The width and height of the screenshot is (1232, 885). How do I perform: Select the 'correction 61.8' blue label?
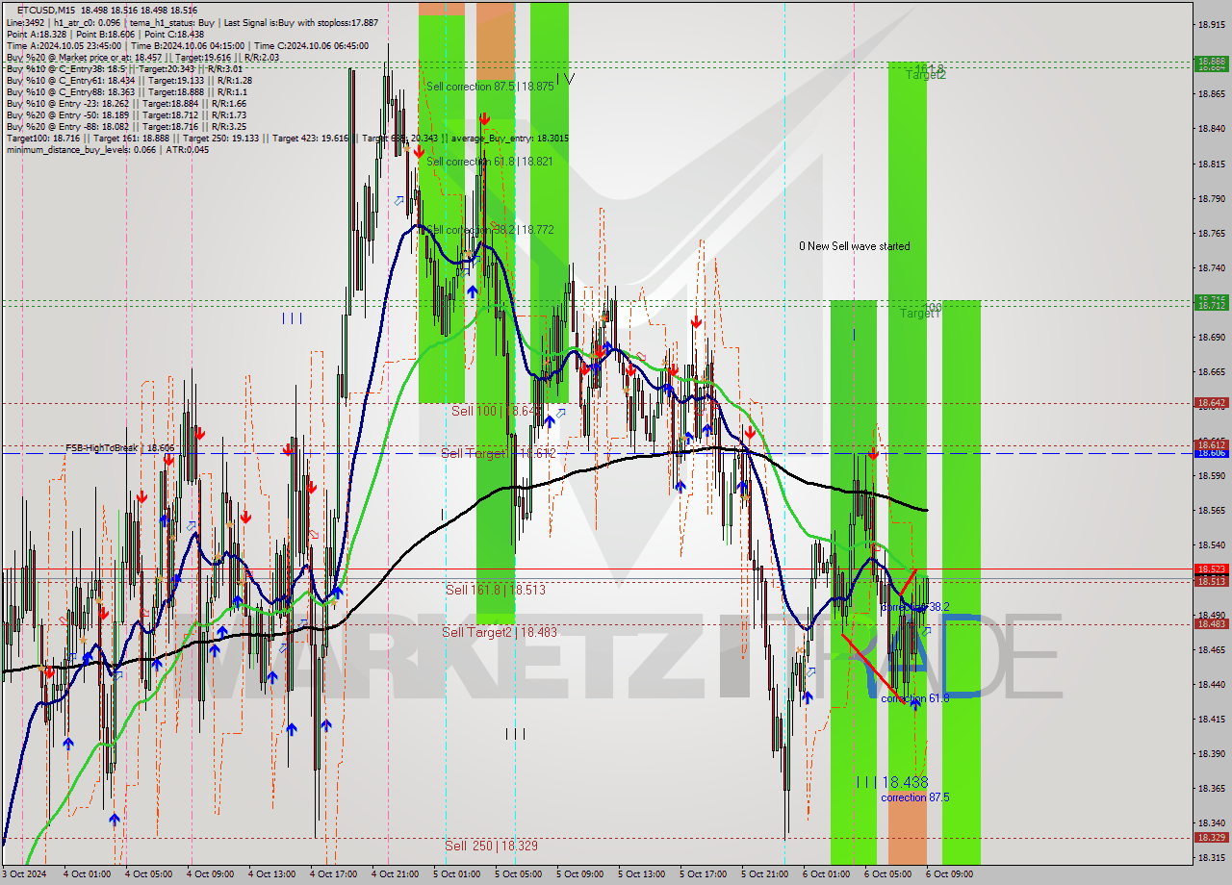tap(915, 698)
